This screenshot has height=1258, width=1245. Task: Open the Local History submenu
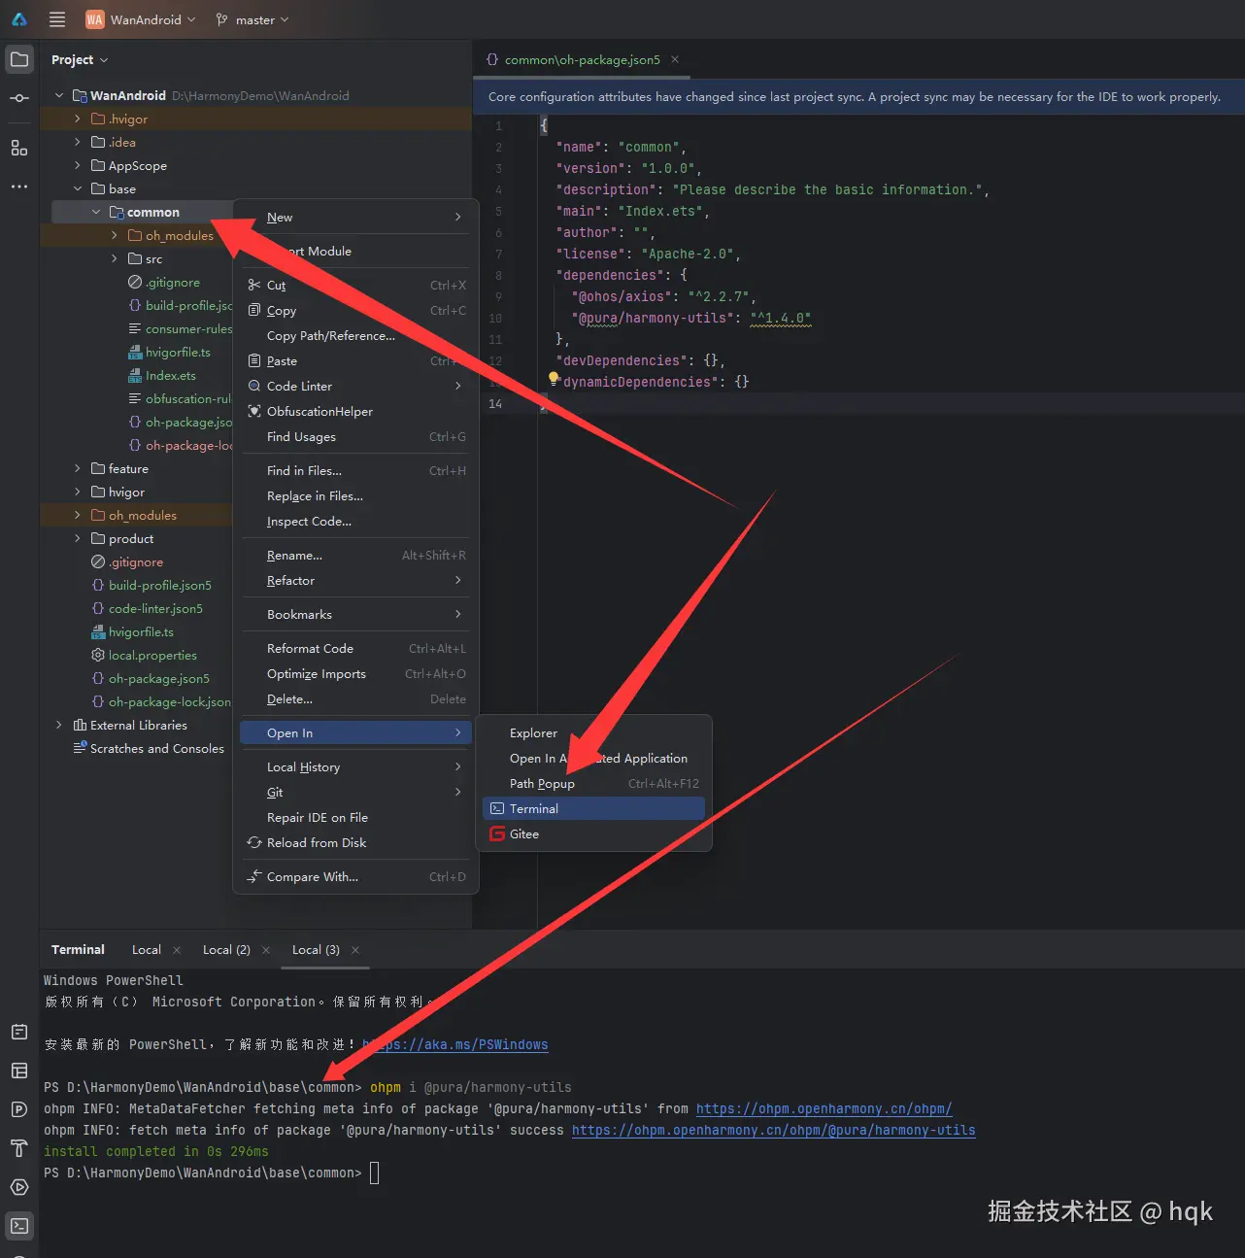354,766
